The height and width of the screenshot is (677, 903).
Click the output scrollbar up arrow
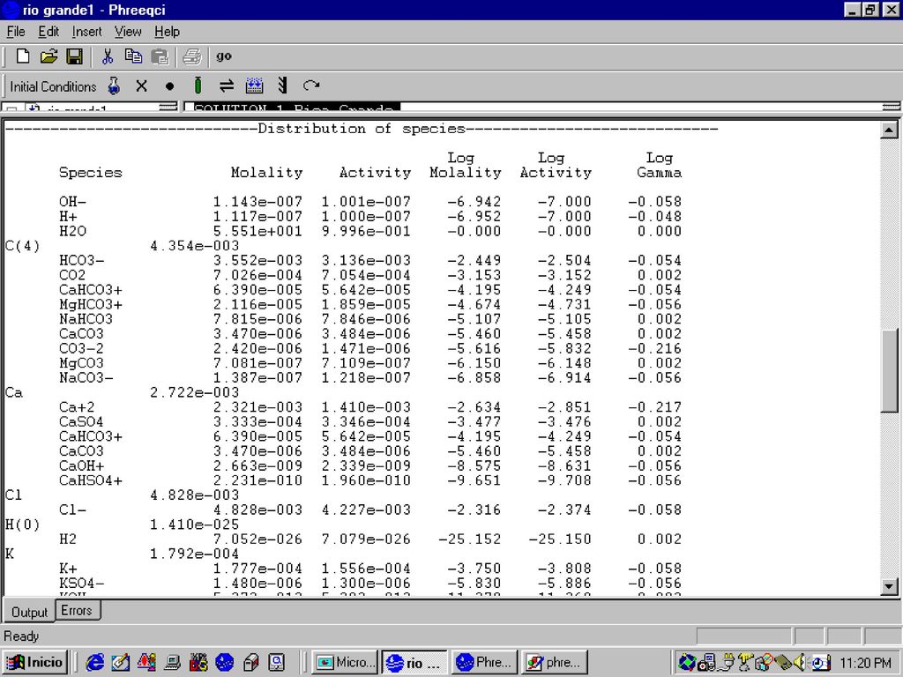pyautogui.click(x=889, y=130)
